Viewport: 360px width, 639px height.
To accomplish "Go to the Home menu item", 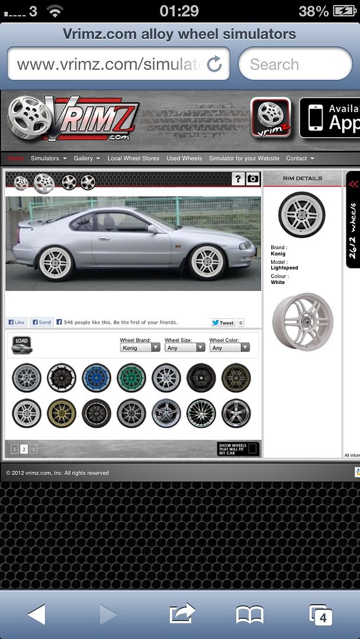I will pos(15,159).
